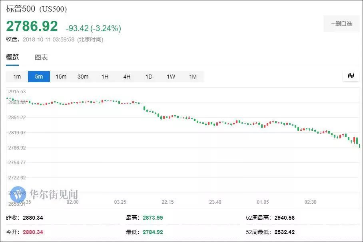Viewport: 363px width, 242px height.
Task: Click the 标普500 (US500) title
Action: 36,8
